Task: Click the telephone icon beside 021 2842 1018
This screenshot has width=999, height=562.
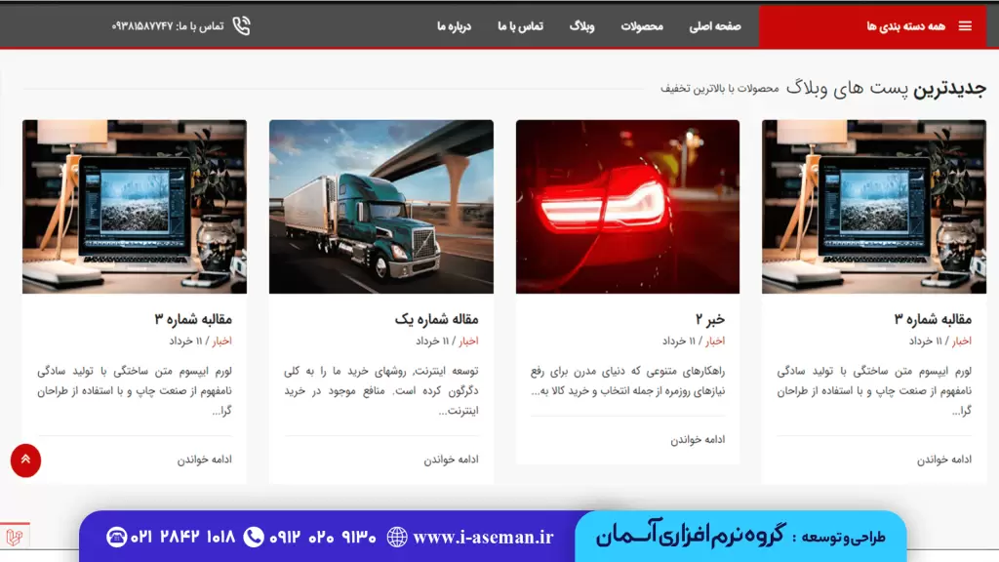Action: click(117, 538)
